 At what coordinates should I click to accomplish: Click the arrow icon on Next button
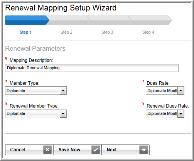click(x=143, y=150)
